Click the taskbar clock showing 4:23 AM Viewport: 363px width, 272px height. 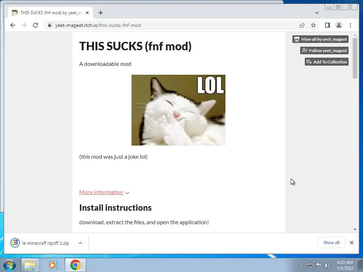tap(345, 265)
